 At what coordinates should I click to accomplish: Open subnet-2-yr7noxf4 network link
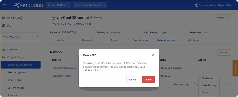pyautogui.click(x=62, y=76)
